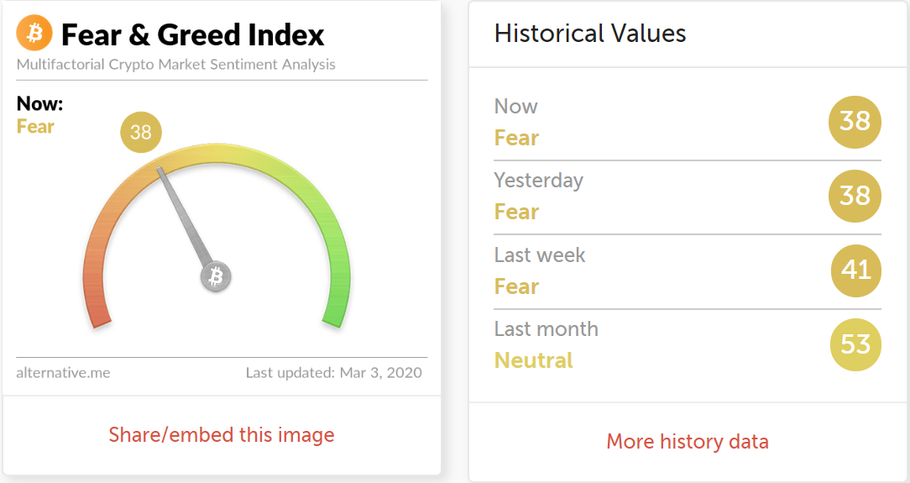This screenshot has height=483, width=910.
Task: Click the Fear & Greed Index title
Action: click(x=193, y=34)
